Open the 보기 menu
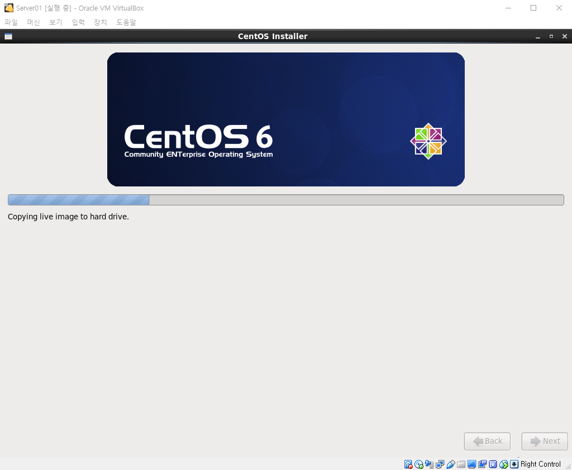The image size is (572, 470). point(55,22)
